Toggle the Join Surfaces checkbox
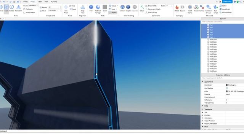Viewport: 244px width, 137px height. pyautogui.click(x=24, y=13)
